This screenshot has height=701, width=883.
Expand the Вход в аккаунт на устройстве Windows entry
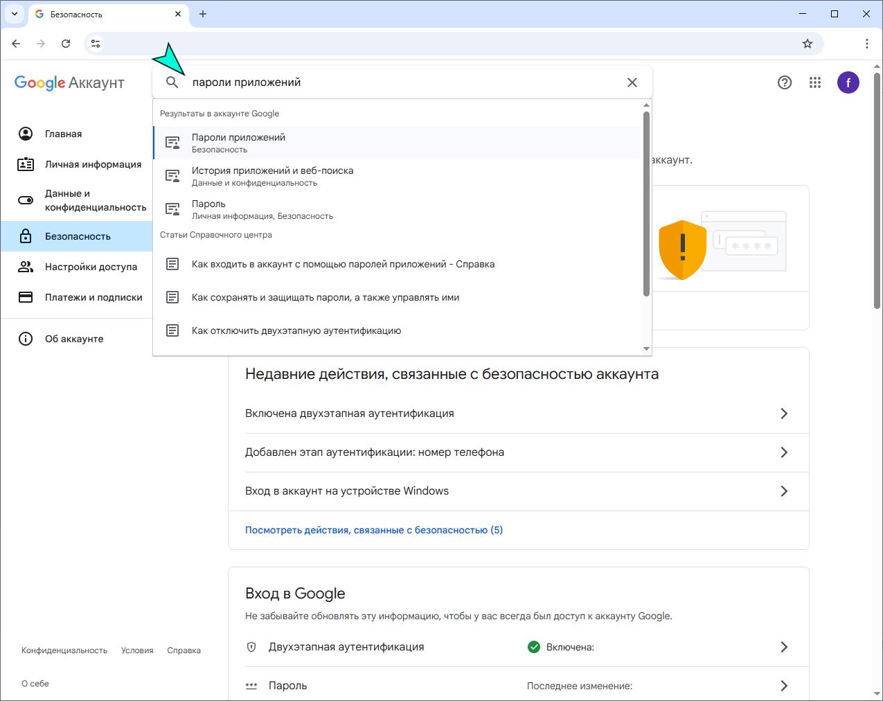(784, 491)
